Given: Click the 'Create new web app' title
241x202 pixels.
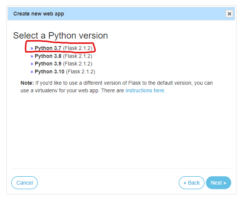Looking at the screenshot, I should [x=38, y=14].
